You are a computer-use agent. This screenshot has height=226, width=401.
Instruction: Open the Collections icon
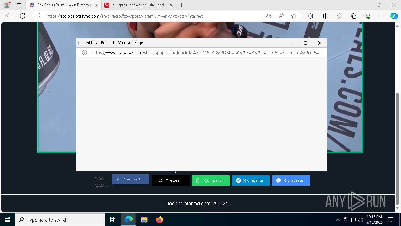353,16
